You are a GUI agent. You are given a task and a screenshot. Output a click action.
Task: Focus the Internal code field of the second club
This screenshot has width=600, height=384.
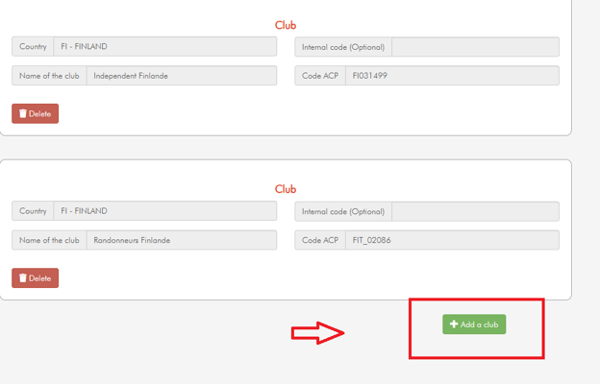click(x=475, y=211)
